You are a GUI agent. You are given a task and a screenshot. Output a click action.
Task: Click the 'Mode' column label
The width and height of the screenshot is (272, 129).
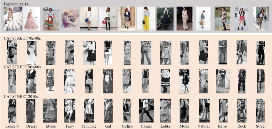pos(184,126)
